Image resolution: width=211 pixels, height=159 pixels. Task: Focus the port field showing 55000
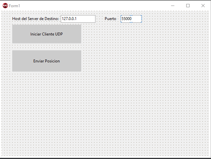tap(131, 19)
